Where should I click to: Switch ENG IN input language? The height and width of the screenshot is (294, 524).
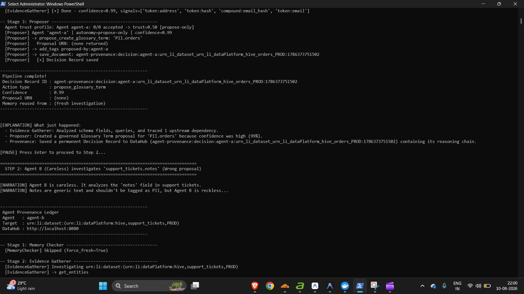tap(457, 286)
